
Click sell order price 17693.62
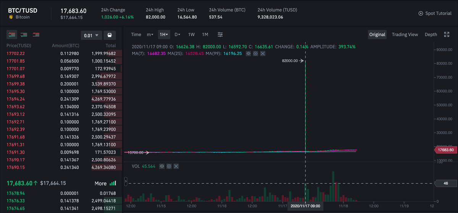(x=16, y=106)
